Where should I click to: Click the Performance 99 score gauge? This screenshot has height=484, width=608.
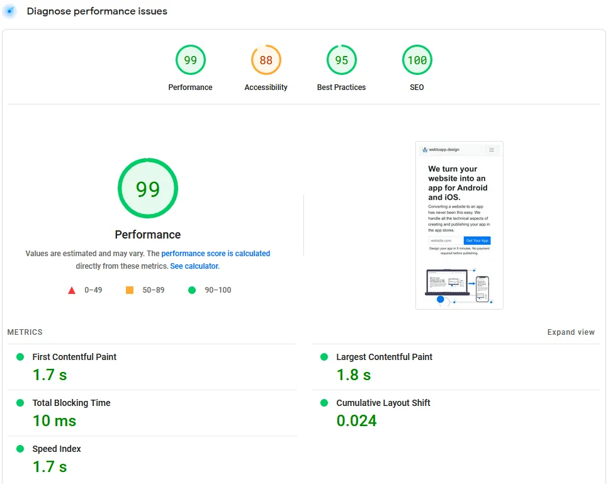point(190,60)
